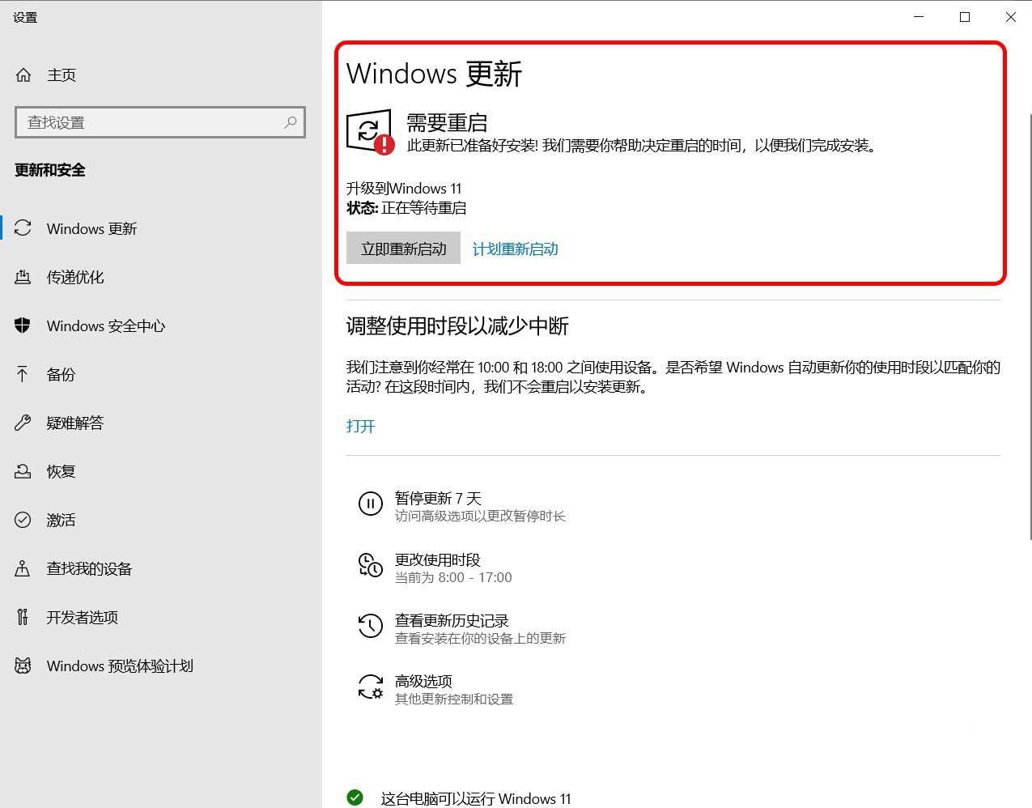
Task: Close the 设置 window
Action: [1010, 17]
